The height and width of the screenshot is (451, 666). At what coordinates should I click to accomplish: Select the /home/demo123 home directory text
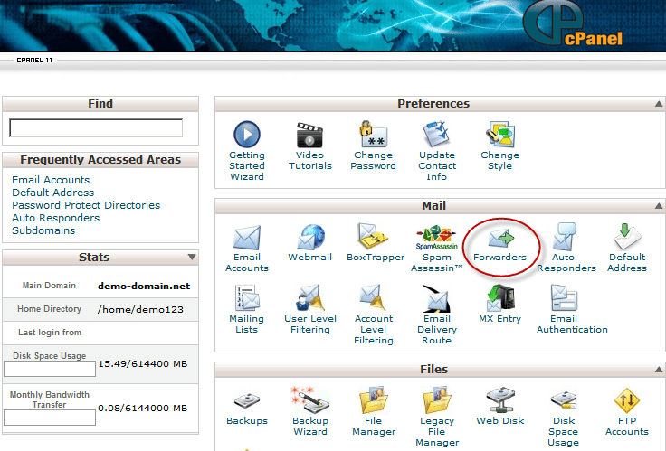point(140,309)
